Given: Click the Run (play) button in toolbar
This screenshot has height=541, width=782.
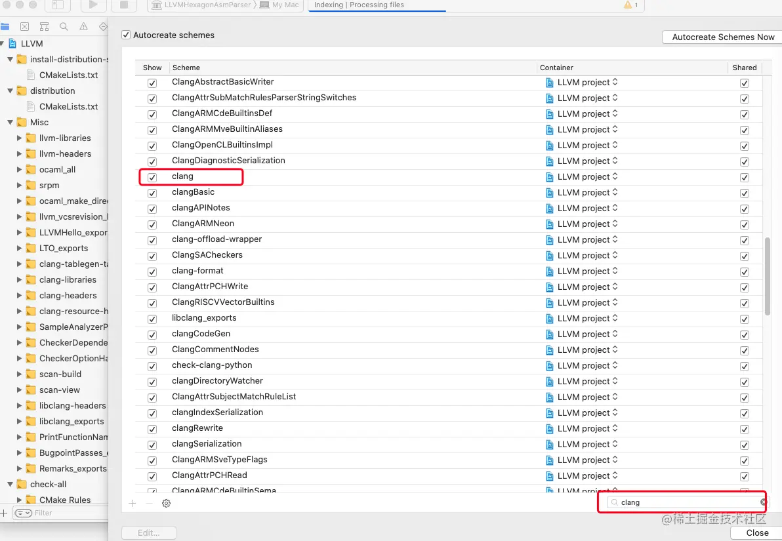Looking at the screenshot, I should click(x=93, y=5).
